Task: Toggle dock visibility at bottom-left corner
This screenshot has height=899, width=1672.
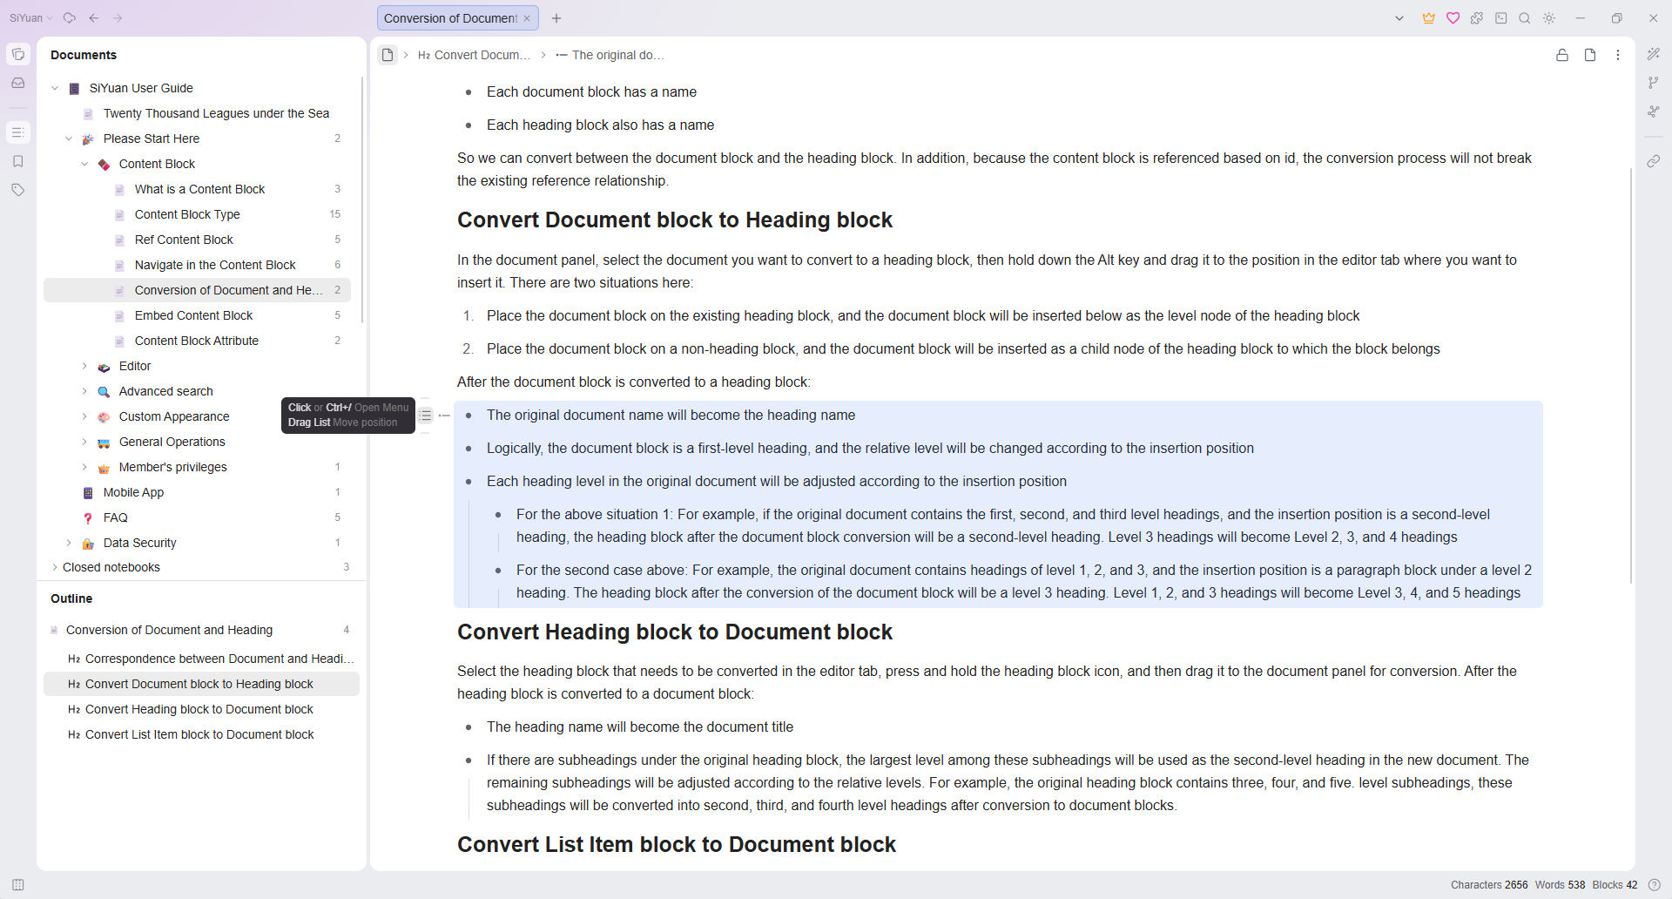Action: pyautogui.click(x=18, y=885)
